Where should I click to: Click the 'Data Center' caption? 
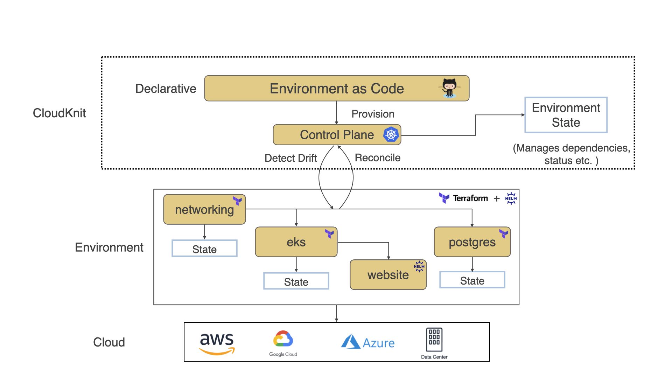click(x=434, y=357)
